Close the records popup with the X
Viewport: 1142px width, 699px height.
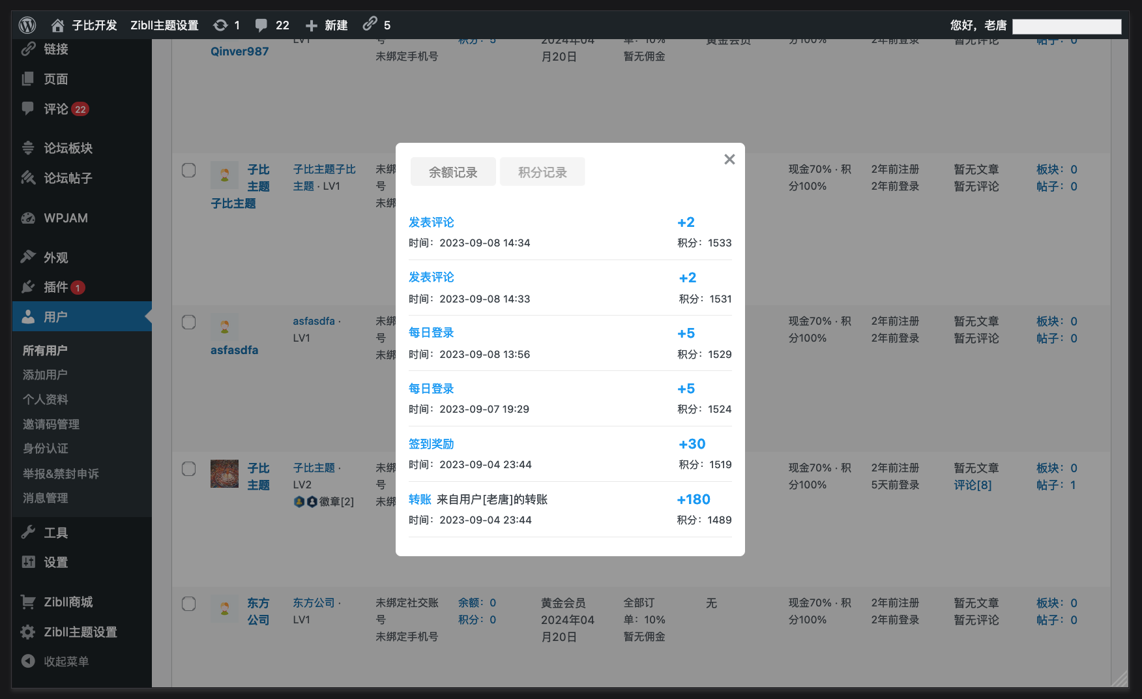pyautogui.click(x=729, y=158)
